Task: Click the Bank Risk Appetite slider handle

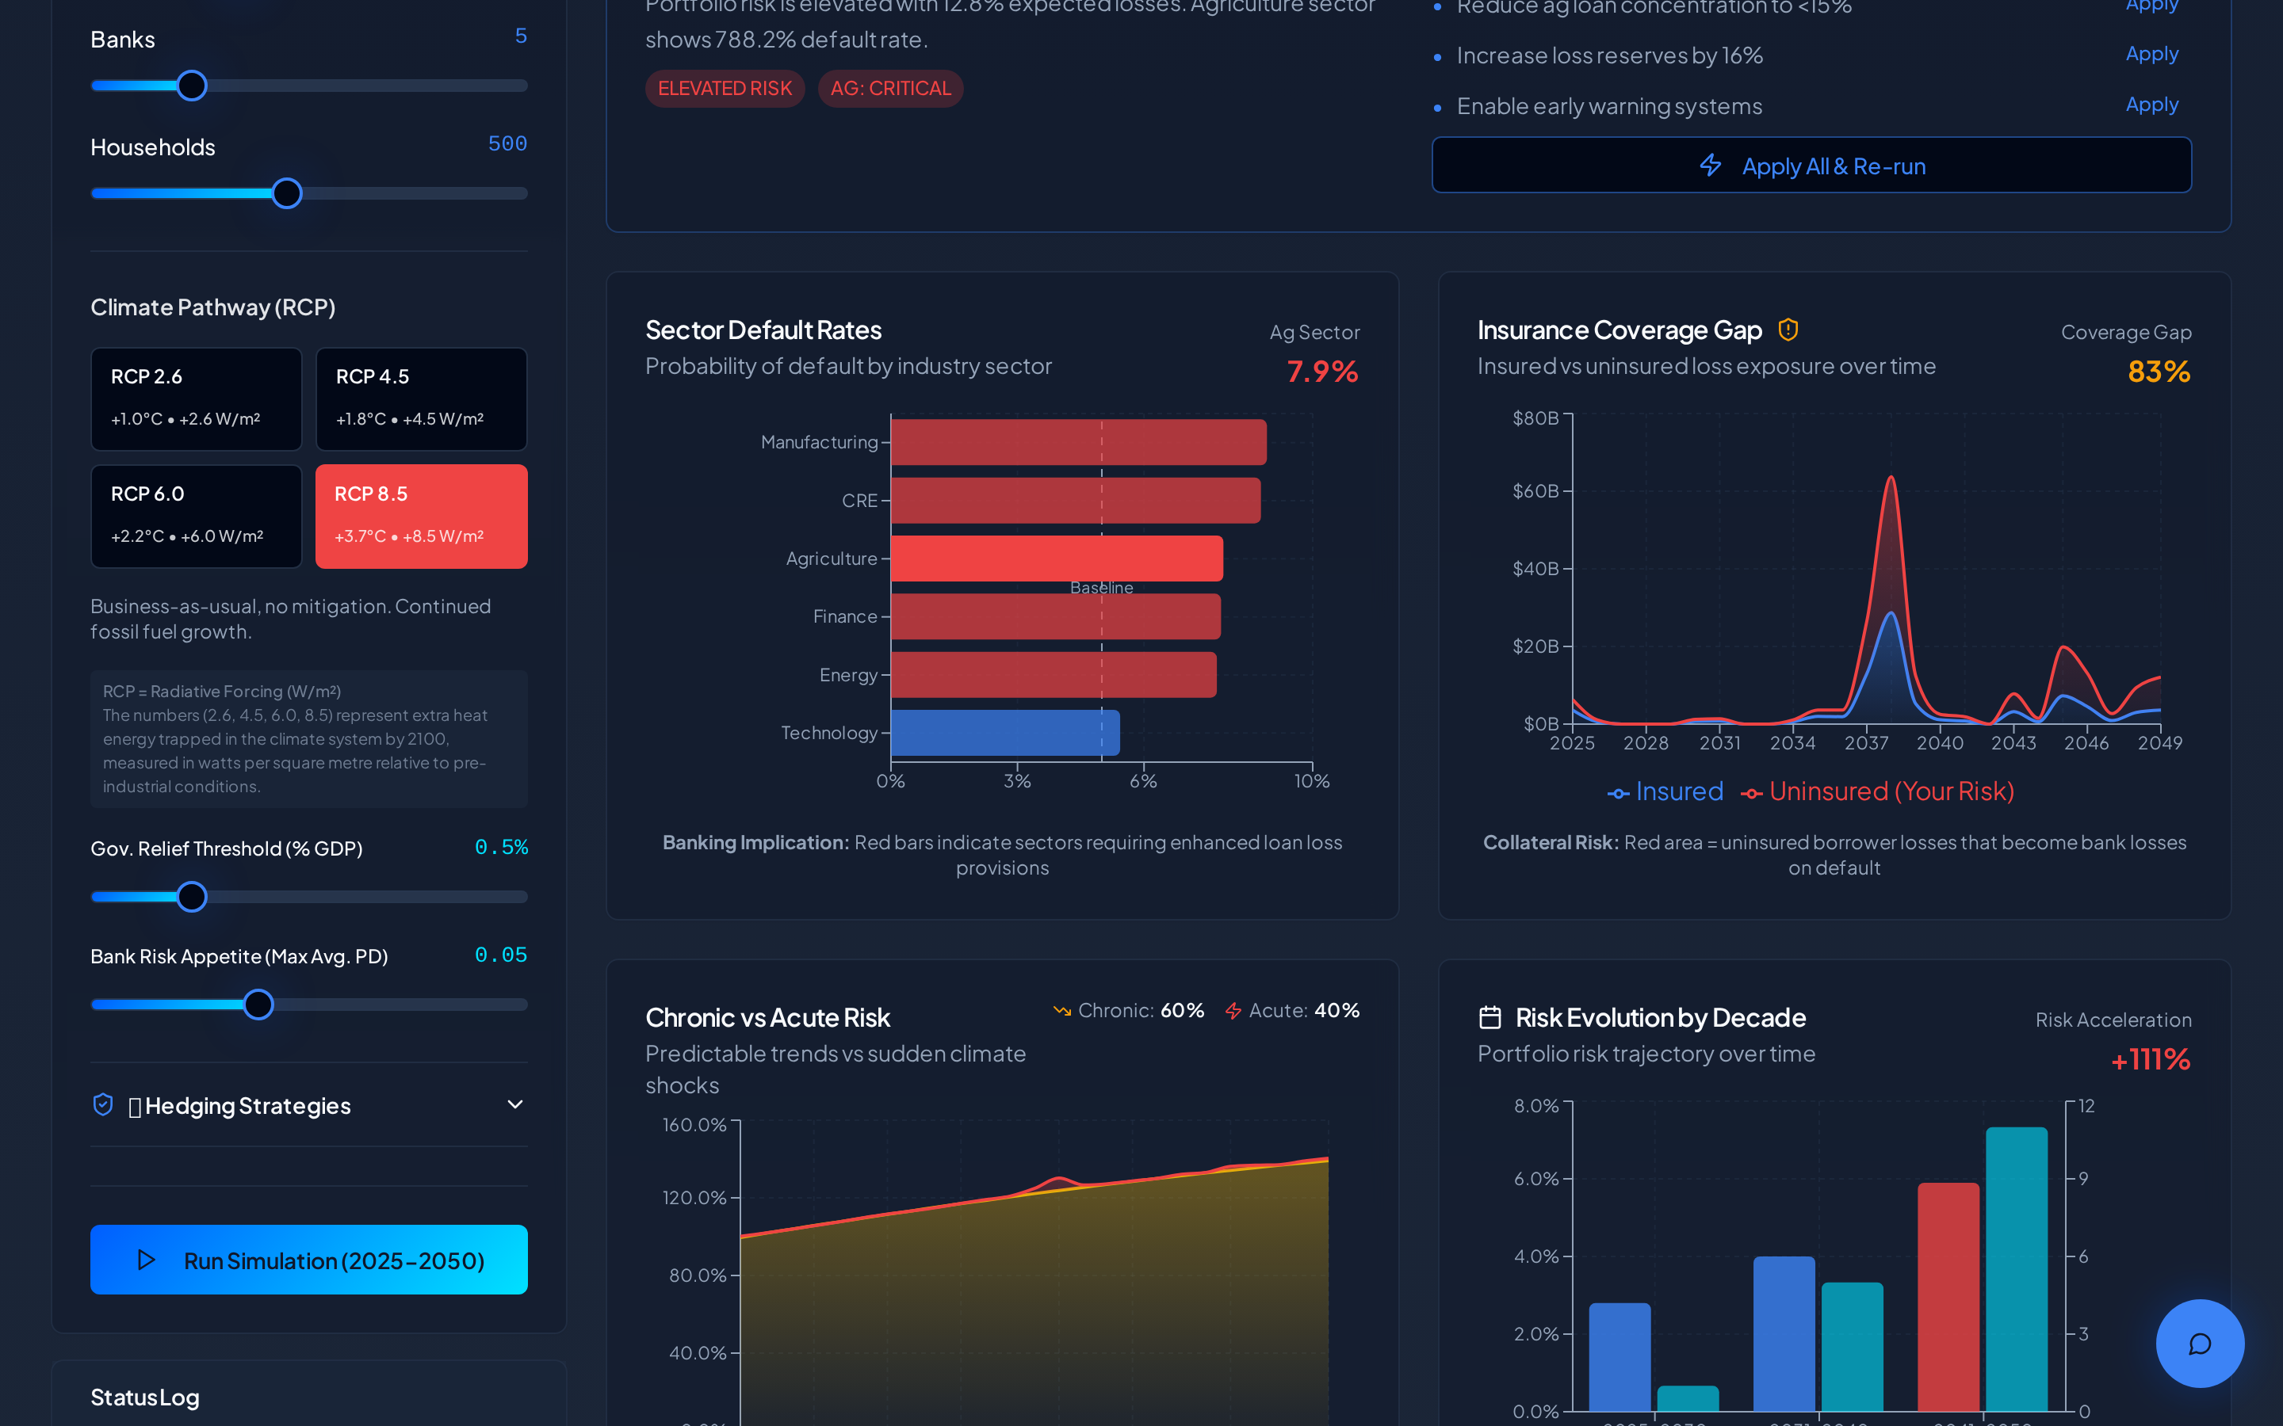Action: coord(258,1005)
